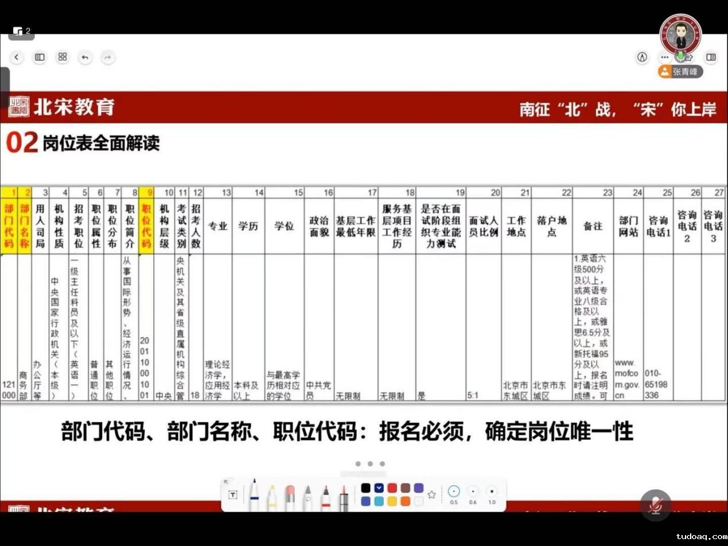Redo the annotation with the forward arrow
Screen dimensions: 728x546
pyautogui.click(x=108, y=57)
